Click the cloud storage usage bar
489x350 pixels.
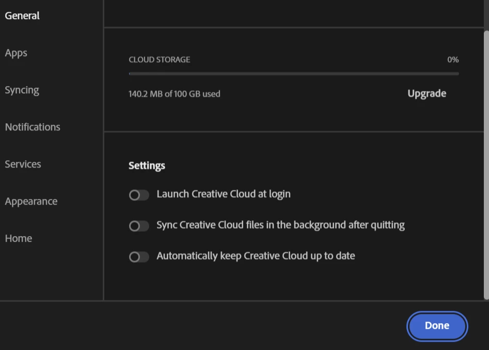[x=294, y=74]
